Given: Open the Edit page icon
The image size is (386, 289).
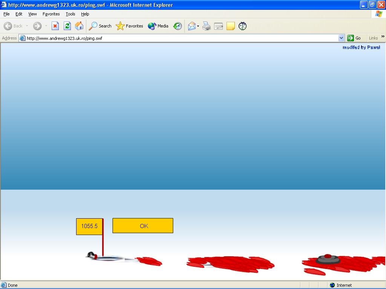Looking at the screenshot, I should coord(218,26).
